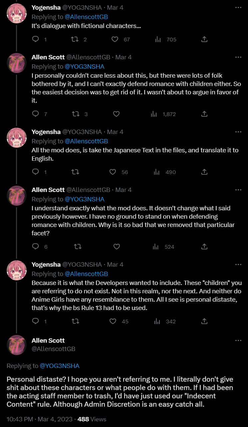Open more options on first Yogensha tweet

point(238,8)
